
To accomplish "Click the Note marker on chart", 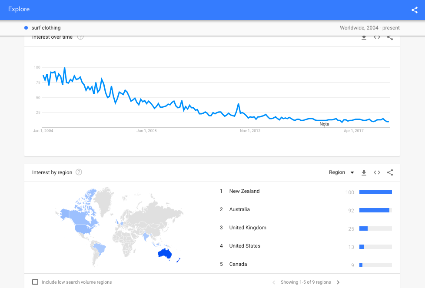I will pyautogui.click(x=324, y=124).
